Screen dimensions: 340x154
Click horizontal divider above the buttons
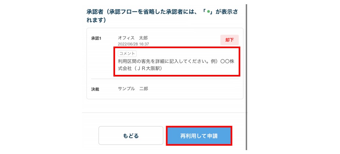click(165, 113)
